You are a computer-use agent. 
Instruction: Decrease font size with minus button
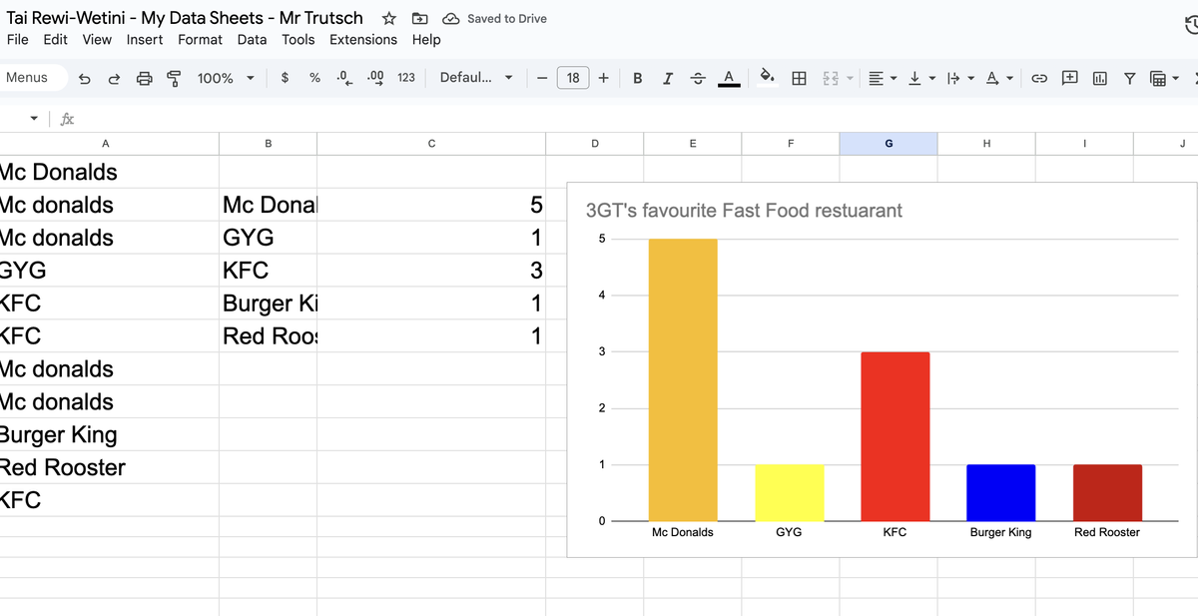click(542, 78)
